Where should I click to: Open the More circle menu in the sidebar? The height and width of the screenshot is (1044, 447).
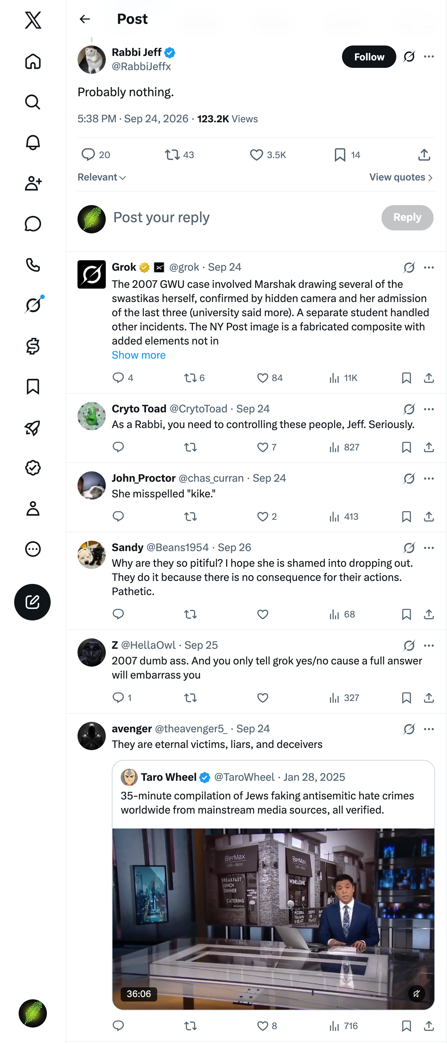33,549
